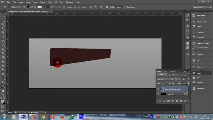
Task: Select the Paint Bucket tool
Action: tap(3, 61)
